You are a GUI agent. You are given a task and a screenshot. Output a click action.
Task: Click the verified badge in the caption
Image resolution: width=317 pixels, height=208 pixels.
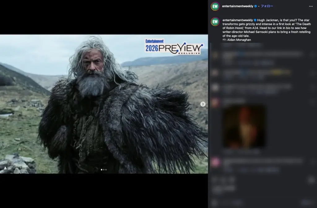click(255, 20)
